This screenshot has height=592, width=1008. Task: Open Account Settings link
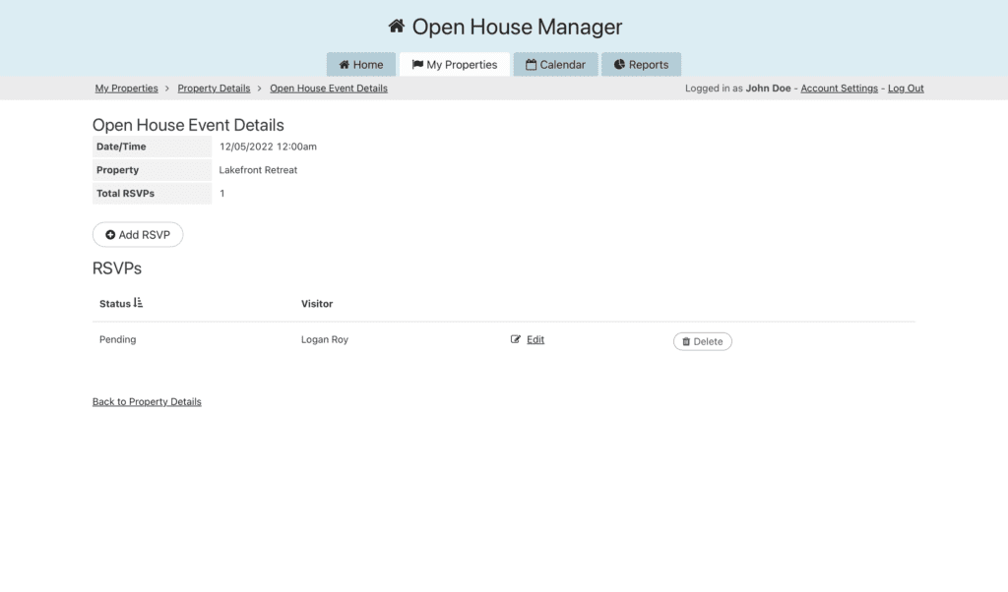click(839, 89)
